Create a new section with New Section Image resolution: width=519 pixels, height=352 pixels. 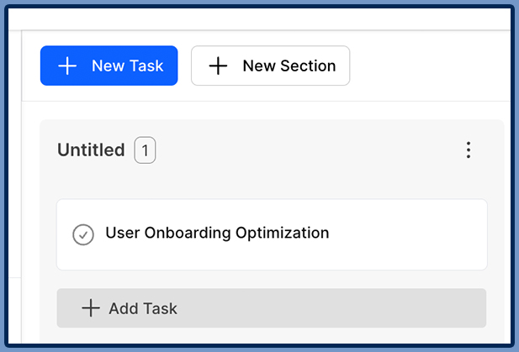click(x=270, y=66)
